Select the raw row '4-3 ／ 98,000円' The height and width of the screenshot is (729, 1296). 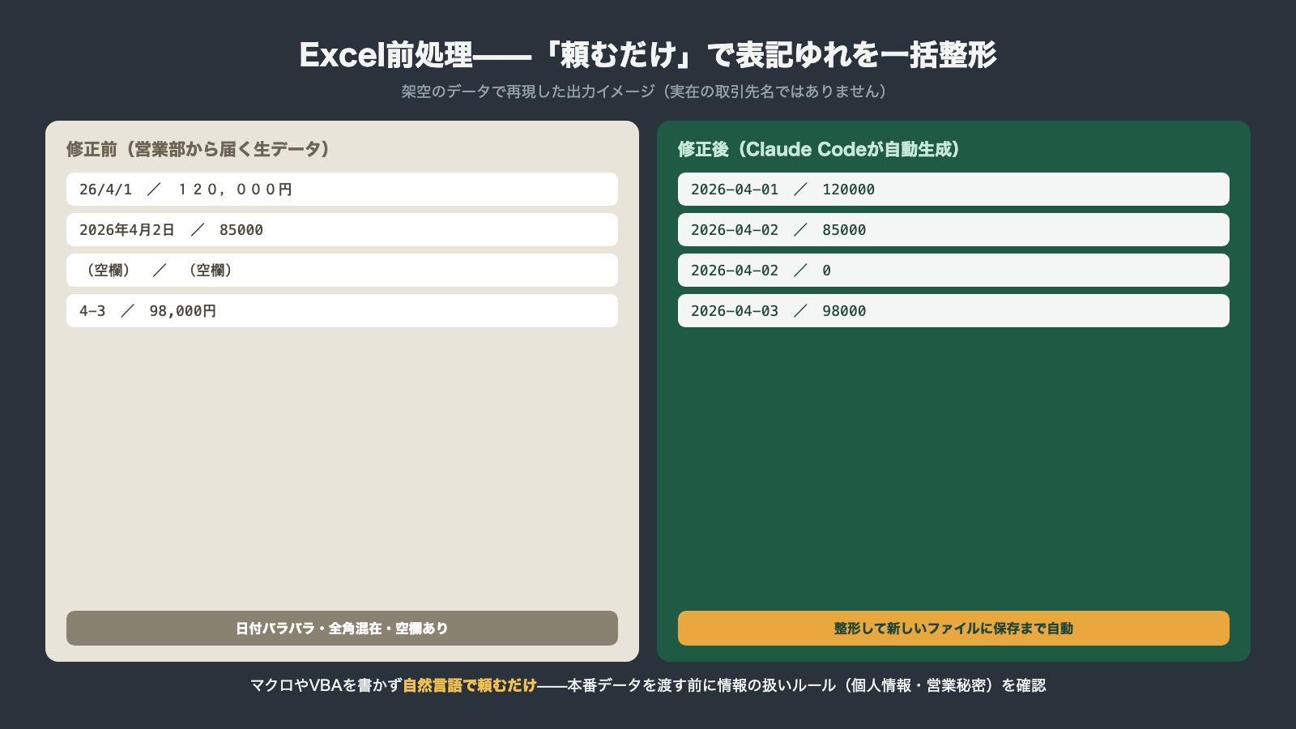tap(342, 310)
